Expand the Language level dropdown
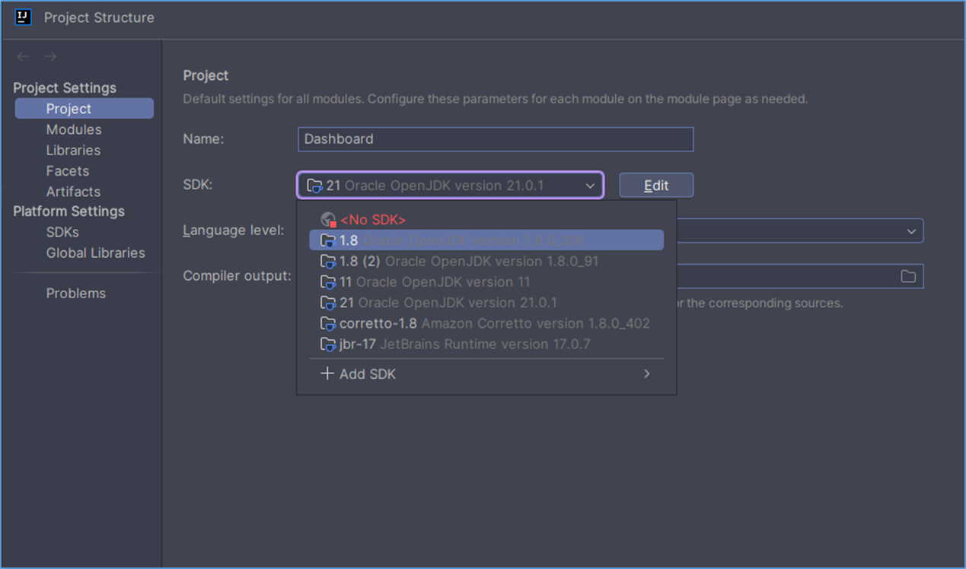Screen dimensions: 966x569 click(911, 231)
